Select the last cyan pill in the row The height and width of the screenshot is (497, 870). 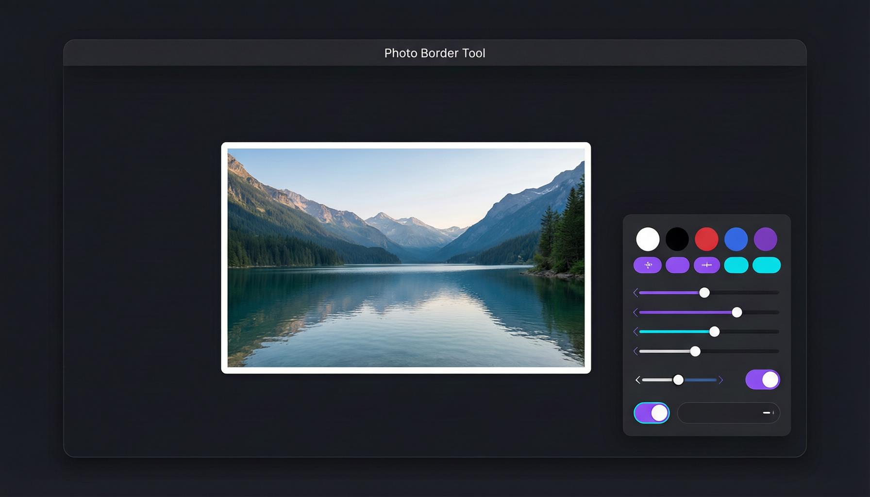coord(767,265)
